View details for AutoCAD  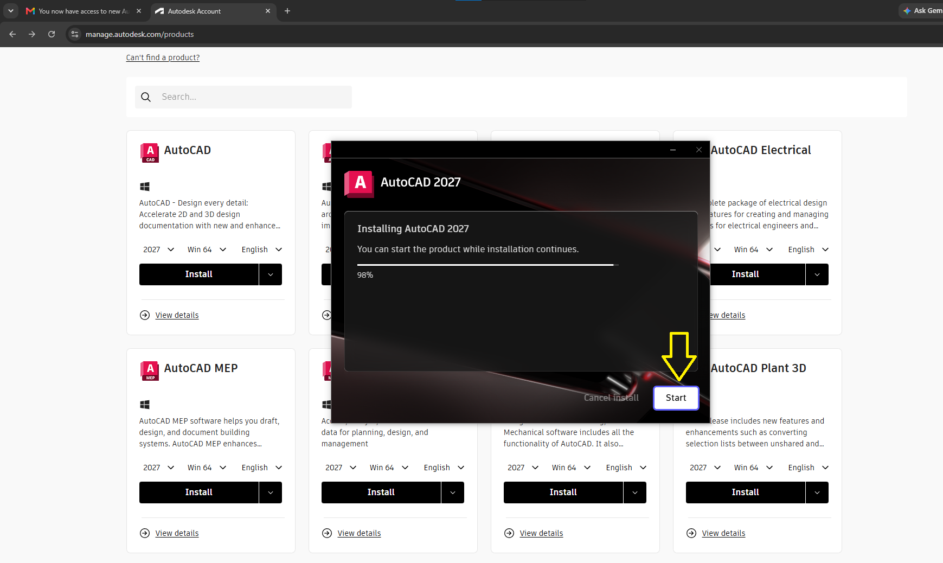(177, 315)
